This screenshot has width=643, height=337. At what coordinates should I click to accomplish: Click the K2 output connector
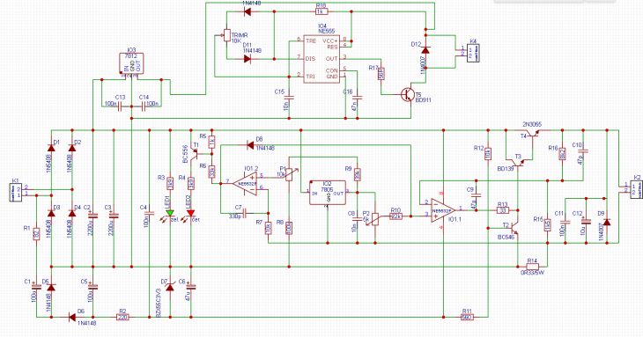point(637,189)
